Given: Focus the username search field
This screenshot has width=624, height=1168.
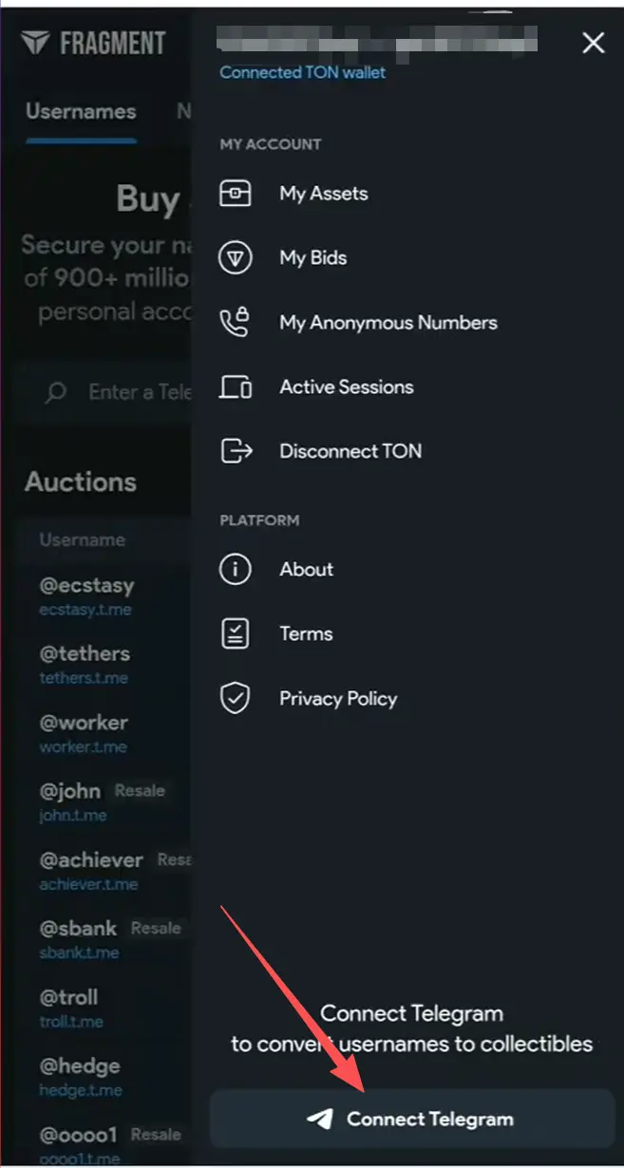Looking at the screenshot, I should tap(138, 391).
